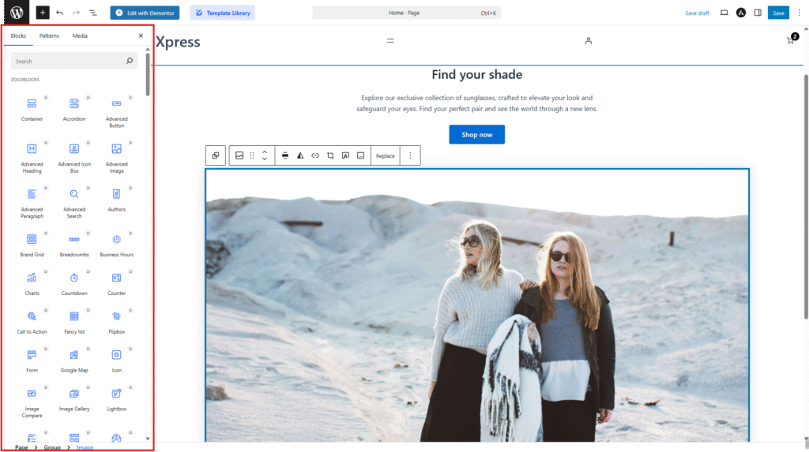Open the Align option in block toolbar
This screenshot has height=452, width=809.
tap(284, 155)
